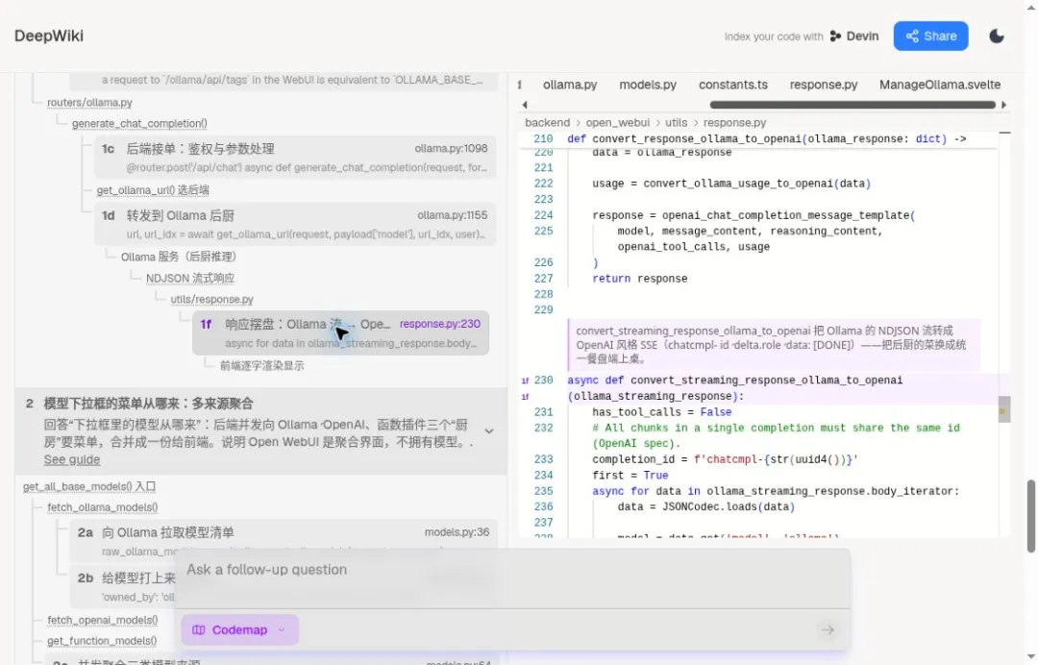Click the 1f gutter marker beside line 230
The width and height of the screenshot is (1038, 665).
pos(525,381)
